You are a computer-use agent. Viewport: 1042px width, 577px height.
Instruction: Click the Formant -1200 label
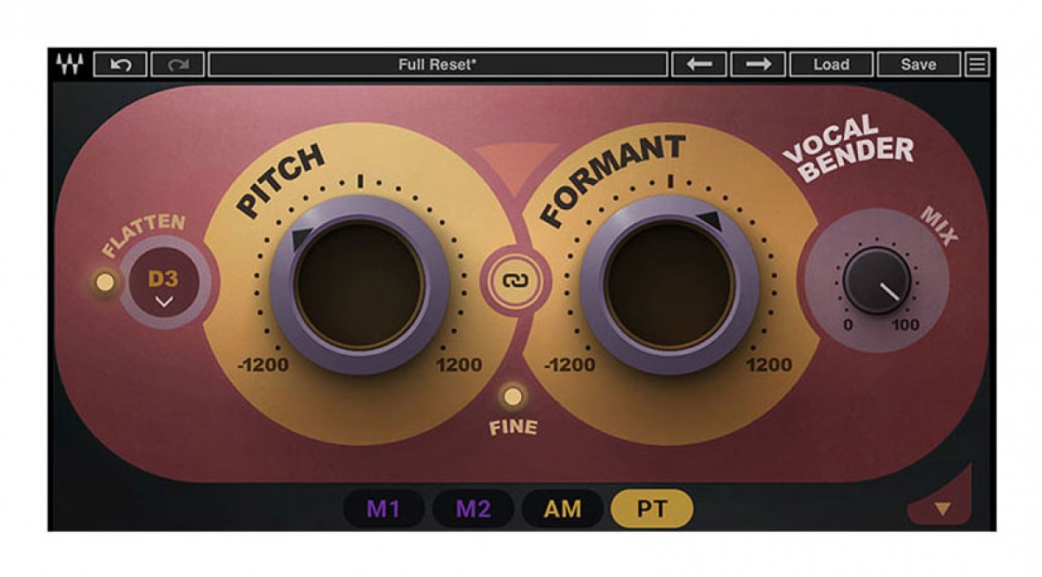570,365
